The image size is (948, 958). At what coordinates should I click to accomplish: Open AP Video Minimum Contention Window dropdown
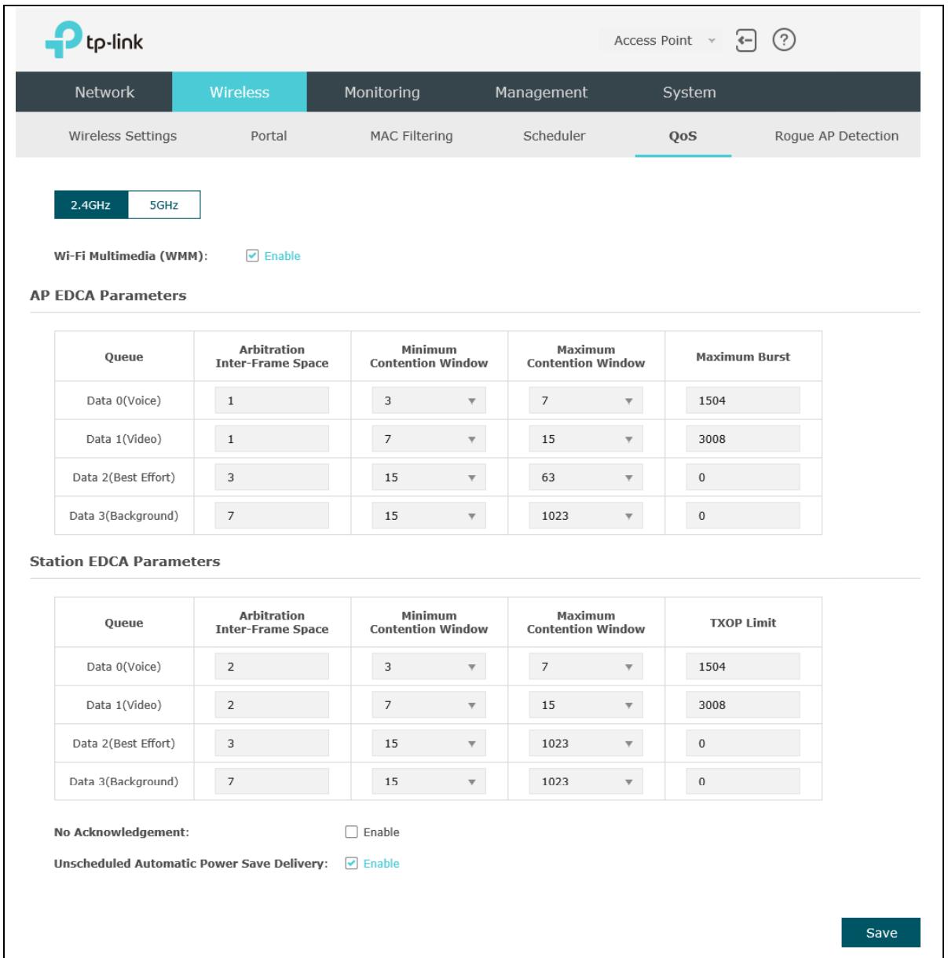429,439
